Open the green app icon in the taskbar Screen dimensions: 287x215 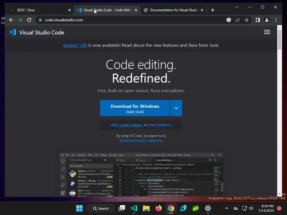pos(195,208)
